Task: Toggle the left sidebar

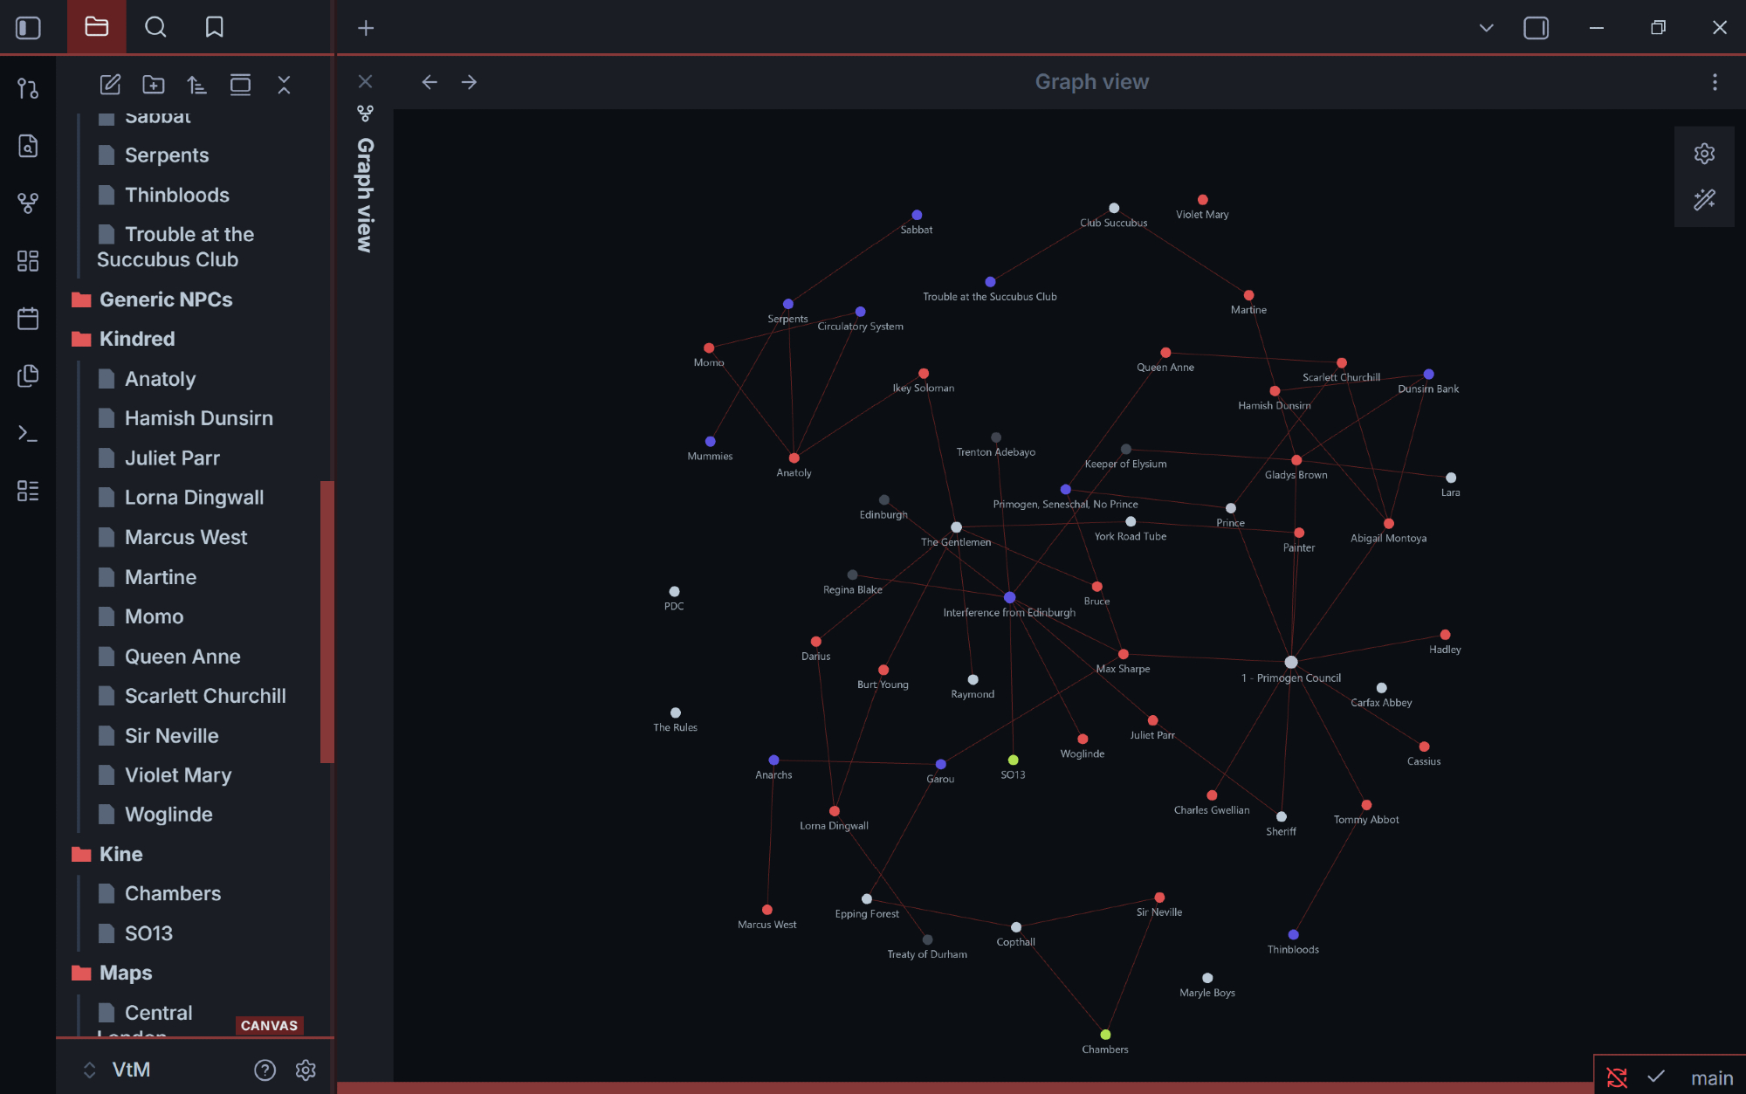Action: tap(28, 27)
